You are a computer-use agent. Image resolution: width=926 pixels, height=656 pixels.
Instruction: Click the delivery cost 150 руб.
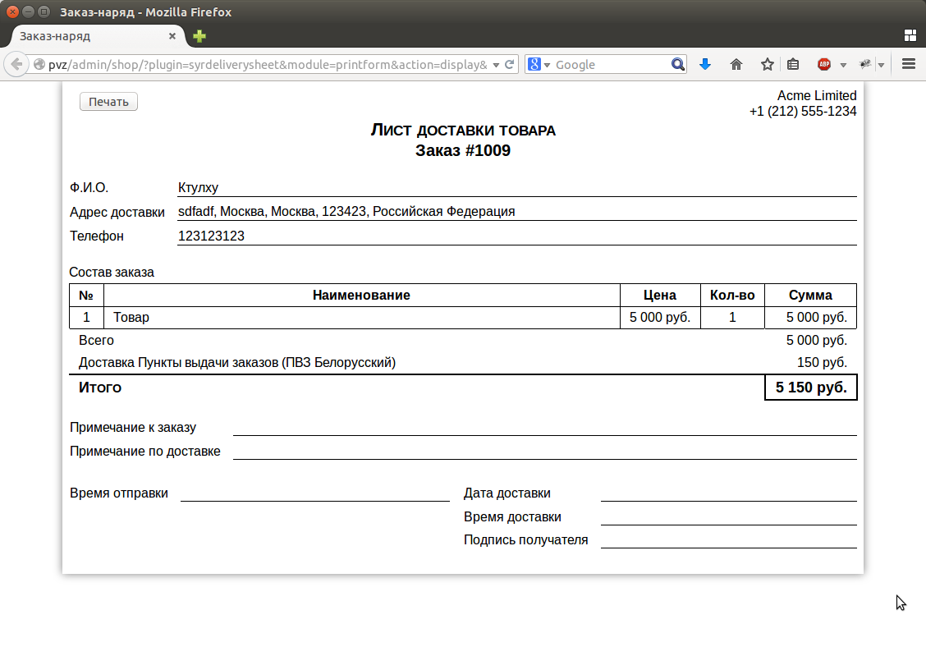coord(822,363)
